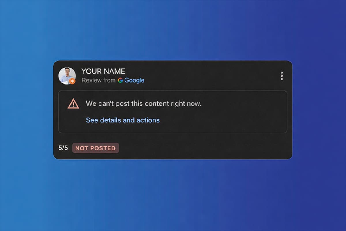Screen dimensions: 346x231
Task: Click the Google link in the review source line
Action: coord(135,80)
